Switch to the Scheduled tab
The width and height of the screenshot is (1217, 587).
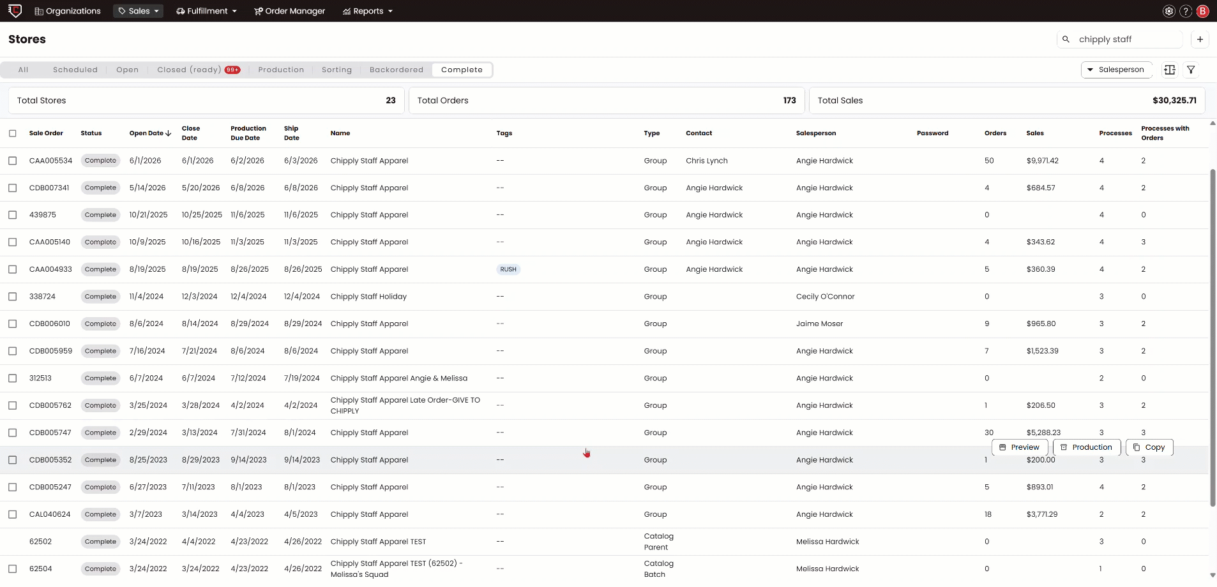tap(75, 70)
